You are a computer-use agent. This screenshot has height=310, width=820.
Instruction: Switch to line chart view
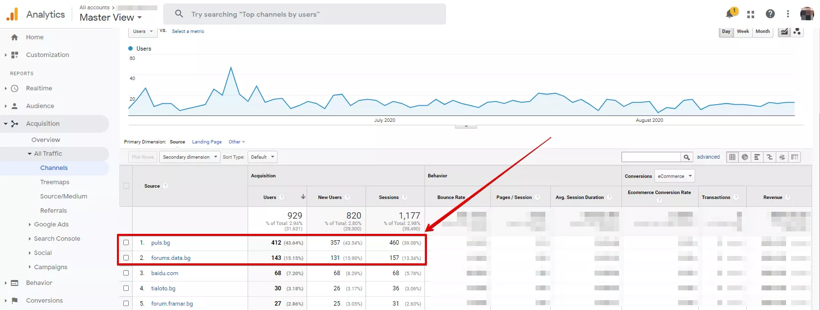point(784,31)
